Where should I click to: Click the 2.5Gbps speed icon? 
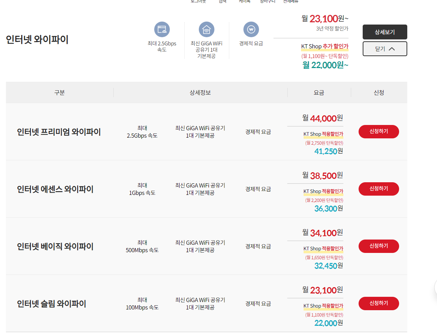(x=162, y=29)
